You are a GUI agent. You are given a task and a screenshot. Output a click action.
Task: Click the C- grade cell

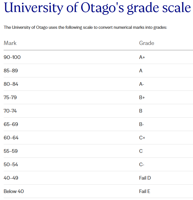[141, 165]
